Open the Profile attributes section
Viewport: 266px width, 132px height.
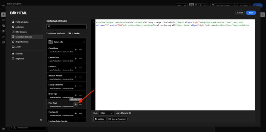[x=27, y=22]
